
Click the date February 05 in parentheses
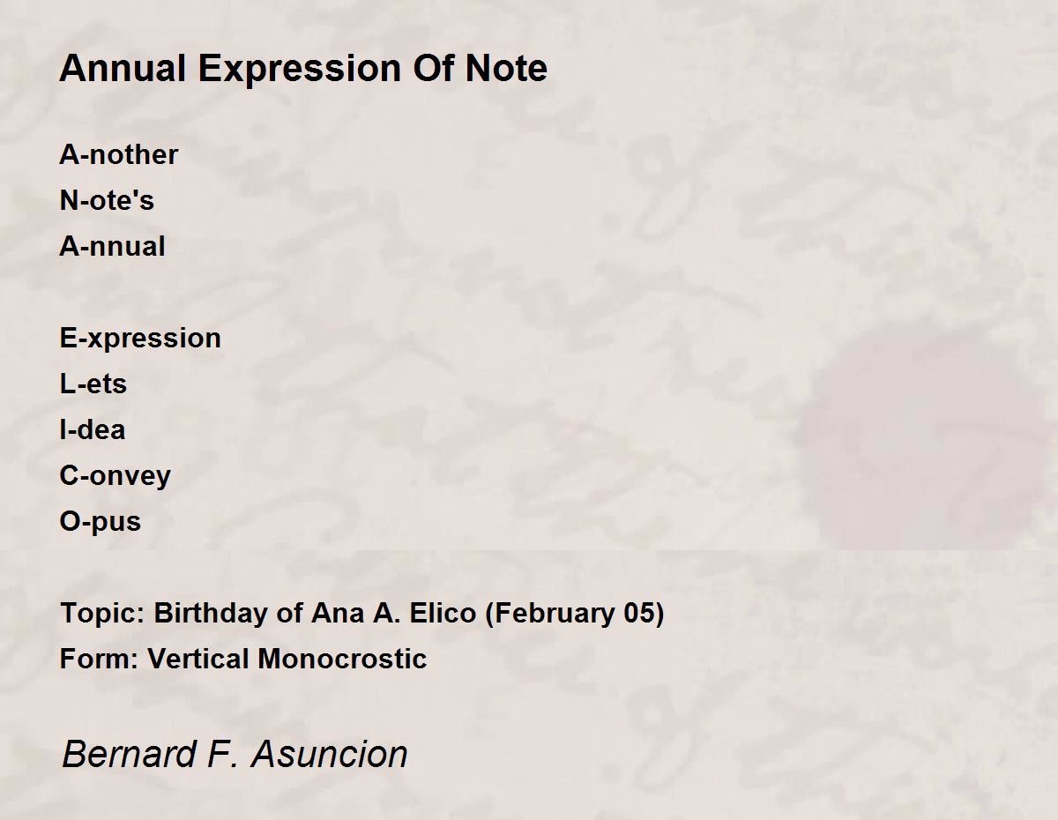575,614
